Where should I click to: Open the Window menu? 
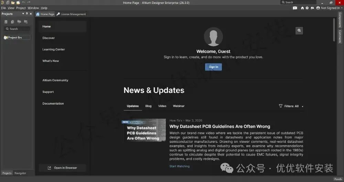point(33,8)
